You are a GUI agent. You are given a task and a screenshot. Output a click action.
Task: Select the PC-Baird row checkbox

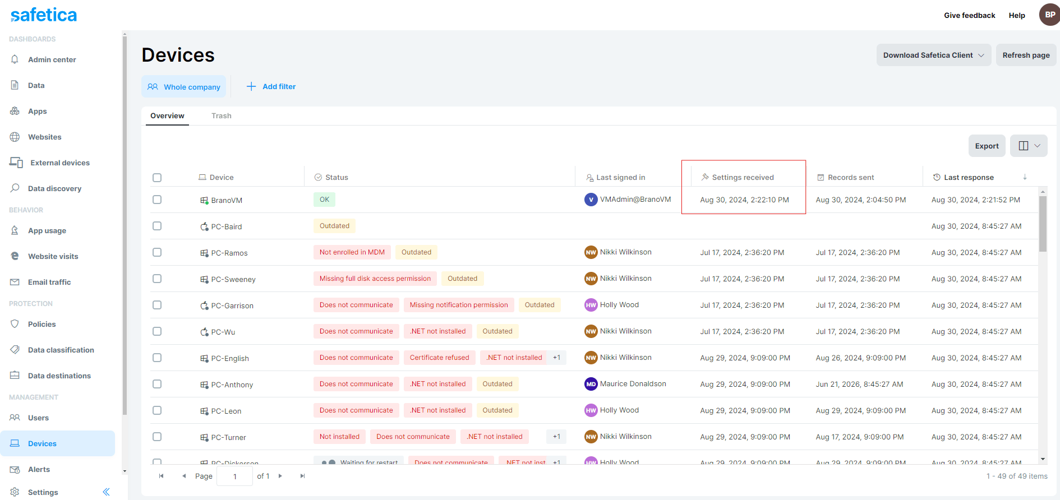(x=157, y=226)
